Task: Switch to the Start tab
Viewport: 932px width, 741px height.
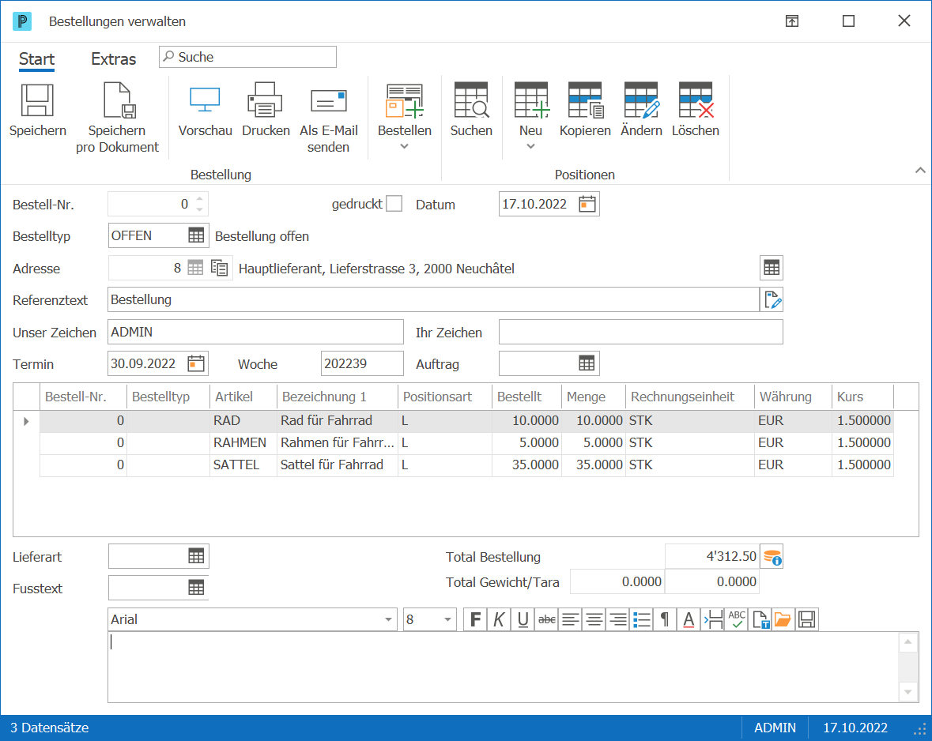Action: tap(37, 58)
